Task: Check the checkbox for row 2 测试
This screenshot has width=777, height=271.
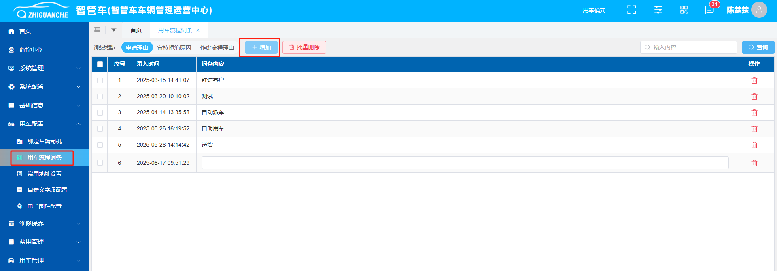Action: click(x=100, y=97)
